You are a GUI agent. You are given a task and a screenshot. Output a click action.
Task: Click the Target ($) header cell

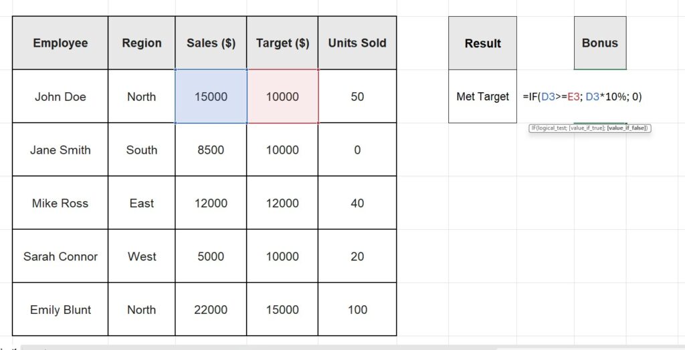click(282, 43)
